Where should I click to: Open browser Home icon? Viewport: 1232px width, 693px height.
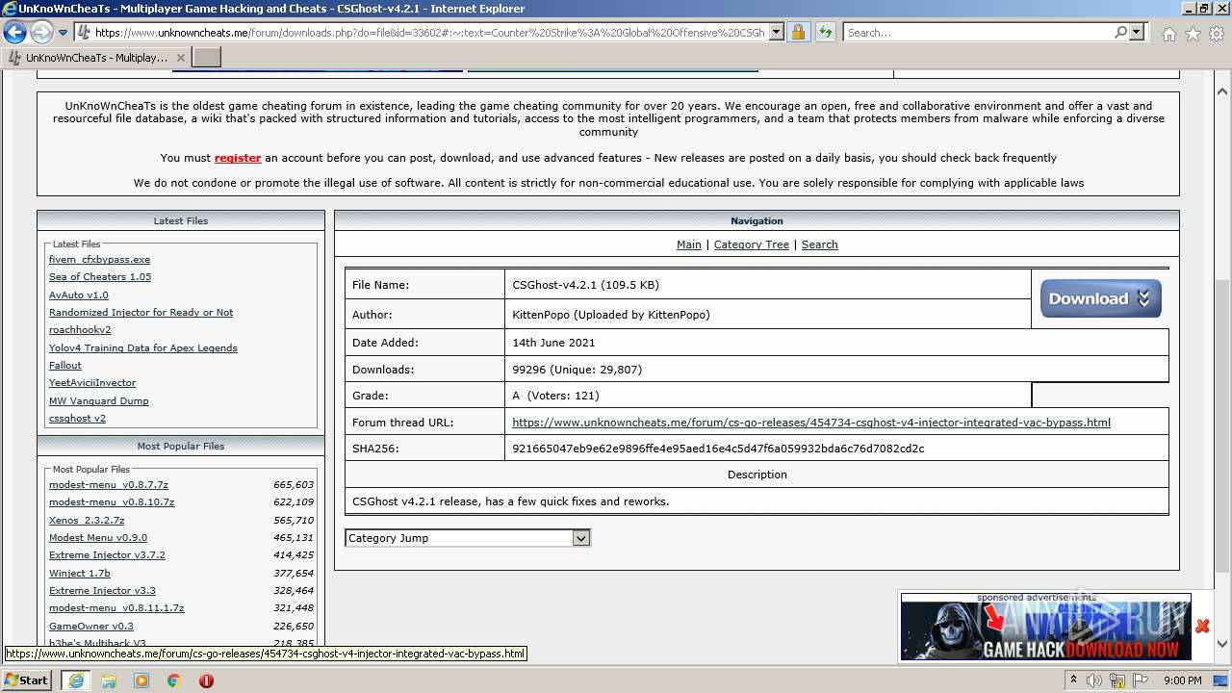point(1168,34)
